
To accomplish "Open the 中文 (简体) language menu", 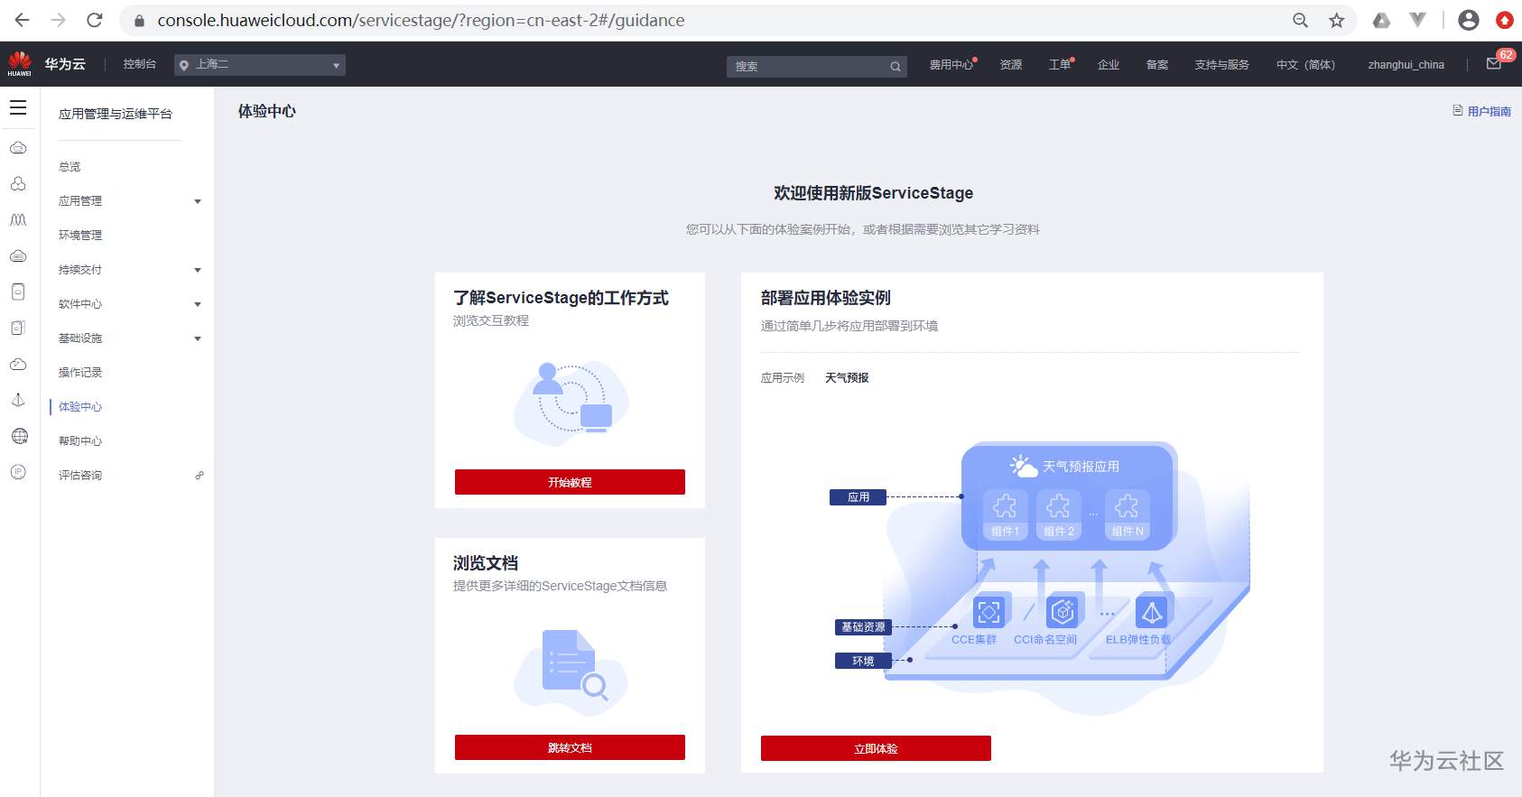I will pos(1305,65).
